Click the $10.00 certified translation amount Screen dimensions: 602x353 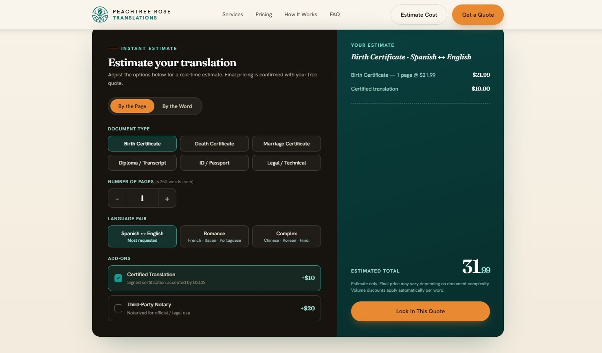481,89
